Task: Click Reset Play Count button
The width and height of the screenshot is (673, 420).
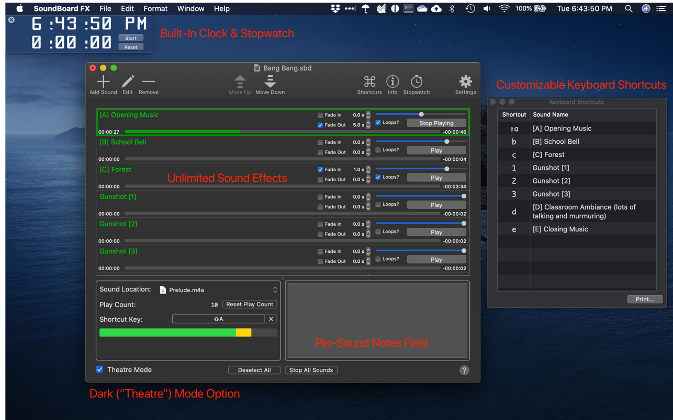Action: point(250,304)
